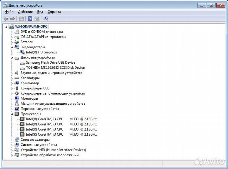Screen dimensions: 228x169
Task: Click the Видеоадаптеры category icon
Action: pyautogui.click(x=17, y=47)
